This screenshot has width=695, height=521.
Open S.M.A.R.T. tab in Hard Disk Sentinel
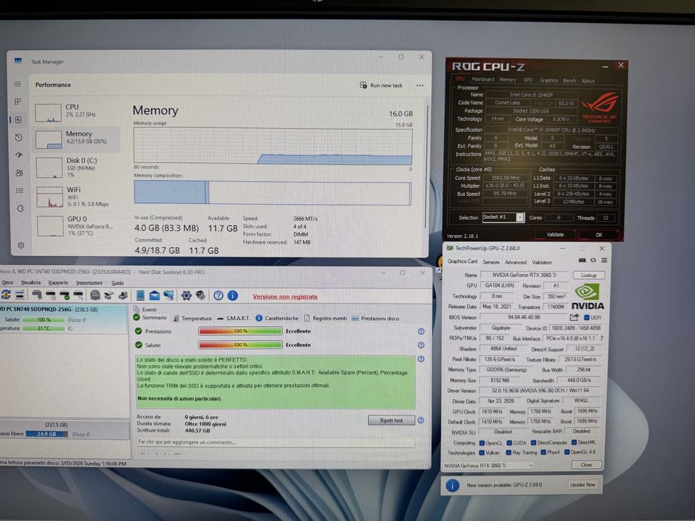234,318
